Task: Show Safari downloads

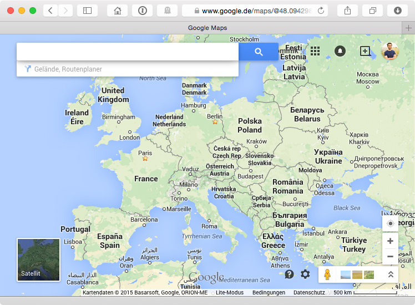Action: [x=398, y=11]
